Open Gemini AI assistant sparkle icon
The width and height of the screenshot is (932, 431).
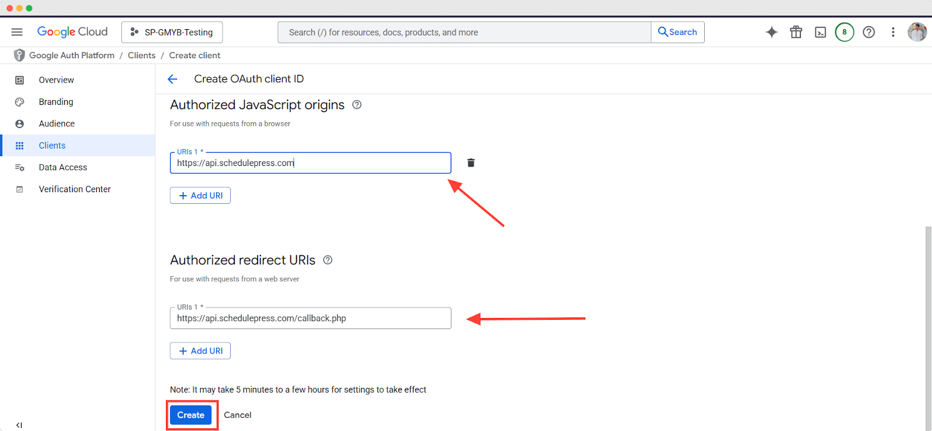[x=772, y=32]
